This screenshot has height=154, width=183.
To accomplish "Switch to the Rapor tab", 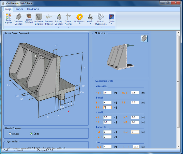I will tap(19, 9).
